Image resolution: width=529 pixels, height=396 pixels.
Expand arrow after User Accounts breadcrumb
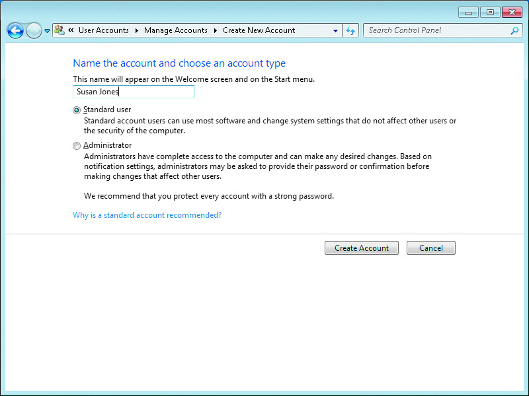coord(137,30)
